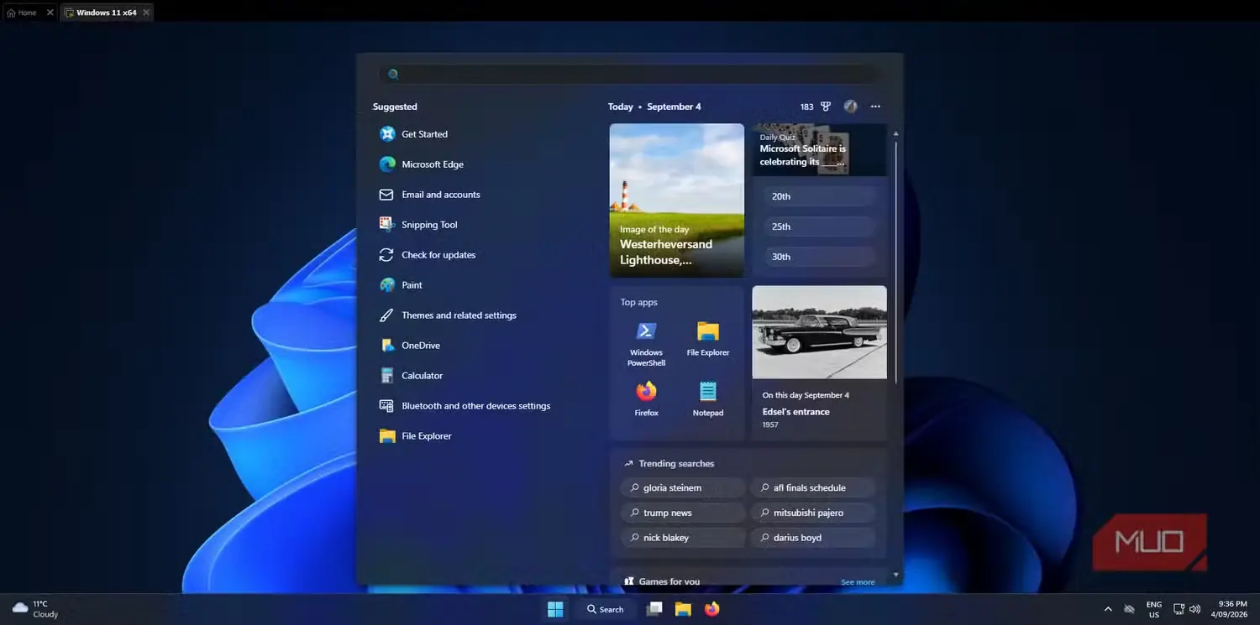The width and height of the screenshot is (1260, 625).
Task: Switch the ENG US input language
Action: pos(1154,609)
